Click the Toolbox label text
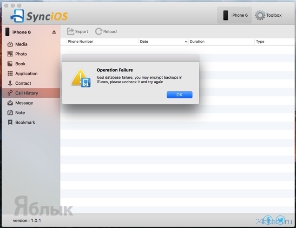This screenshot has height=228, width=296. (274, 15)
